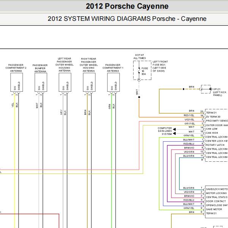Click the "GRY/YEL" wire label at pin 2
Image resolution: width=228 pixels, height=228 pixels.
click(x=190, y=124)
